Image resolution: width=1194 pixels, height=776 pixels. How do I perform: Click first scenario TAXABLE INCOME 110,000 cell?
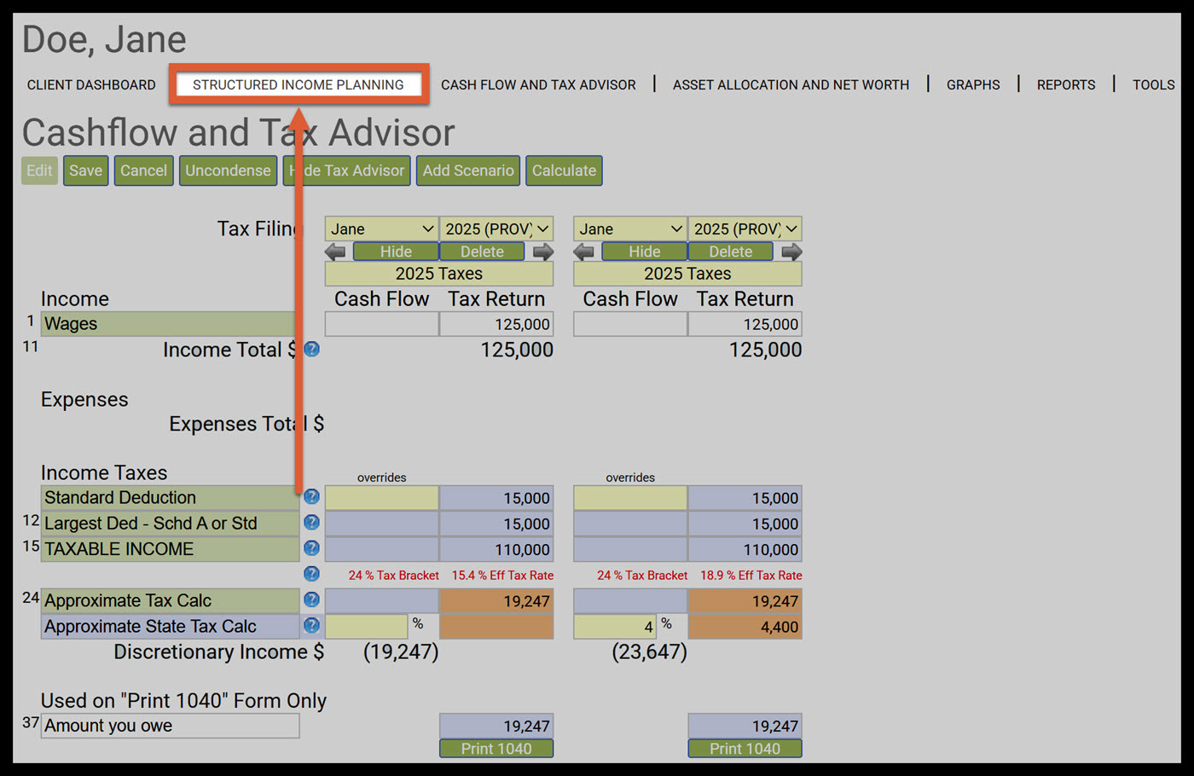[x=496, y=549]
